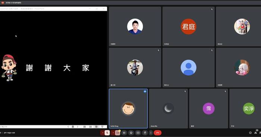Toggle the camera off button
Screen dimensions: 261x137
[x=118, y=133]
